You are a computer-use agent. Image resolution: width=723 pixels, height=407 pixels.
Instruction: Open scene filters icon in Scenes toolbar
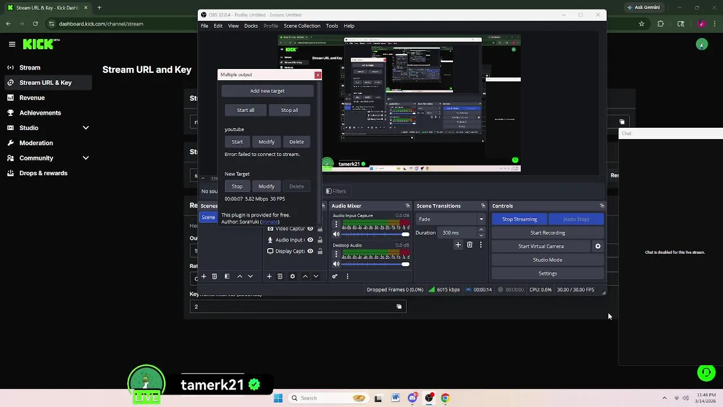pyautogui.click(x=227, y=276)
